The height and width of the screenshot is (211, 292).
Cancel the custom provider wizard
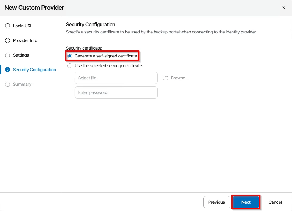click(x=275, y=202)
